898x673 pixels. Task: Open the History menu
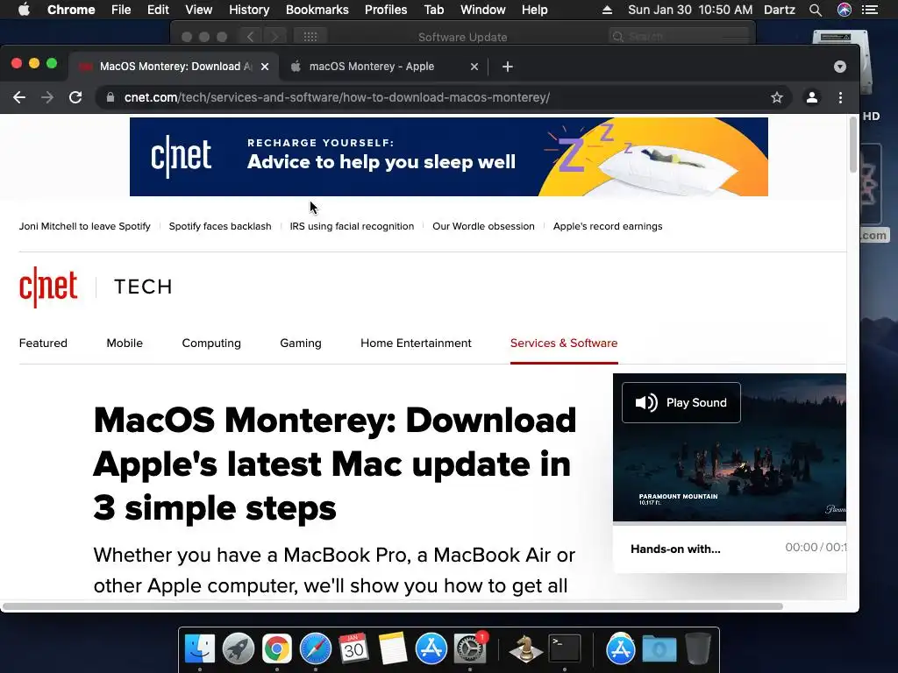coord(249,10)
